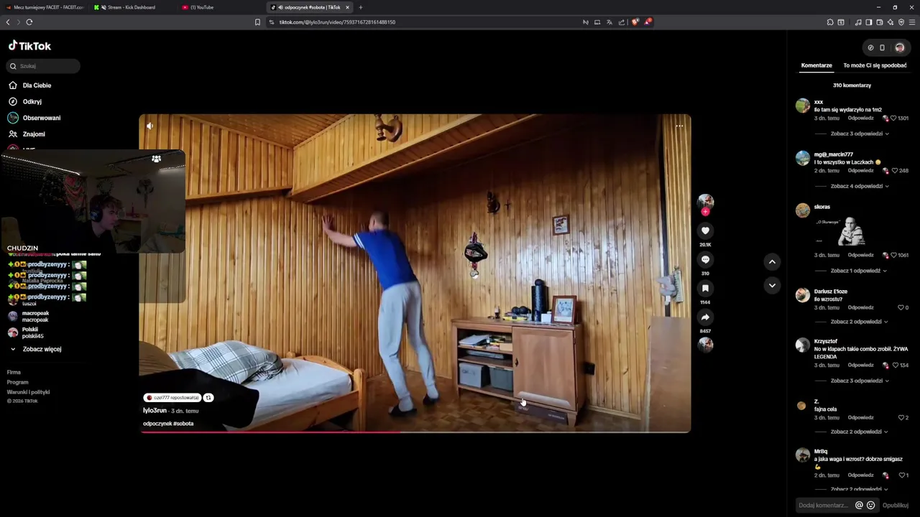Open Odkryj page in sidebar
This screenshot has width=920, height=517.
coord(25,101)
